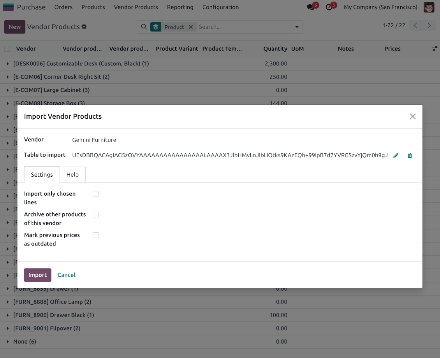Click the Import button
The width and height of the screenshot is (440, 358).
pos(37,275)
